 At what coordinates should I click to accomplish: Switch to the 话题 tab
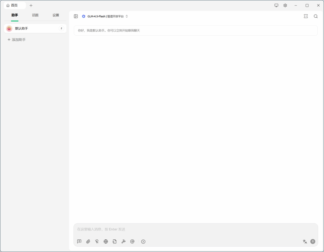click(35, 15)
